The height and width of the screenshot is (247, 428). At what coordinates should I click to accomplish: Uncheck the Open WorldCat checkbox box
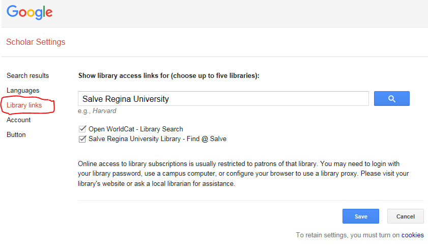(x=82, y=129)
